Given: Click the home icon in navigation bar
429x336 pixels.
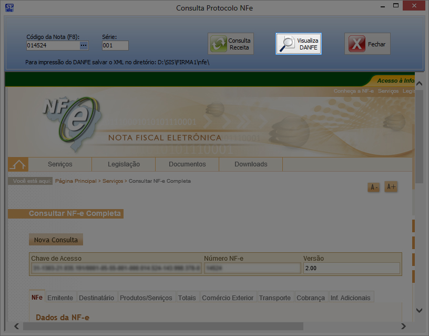Looking at the screenshot, I should pos(18,164).
